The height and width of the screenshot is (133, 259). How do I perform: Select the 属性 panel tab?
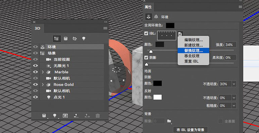(148, 7)
